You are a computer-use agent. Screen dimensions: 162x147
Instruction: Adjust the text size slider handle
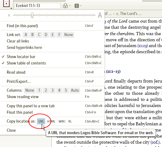click(x=32, y=15)
